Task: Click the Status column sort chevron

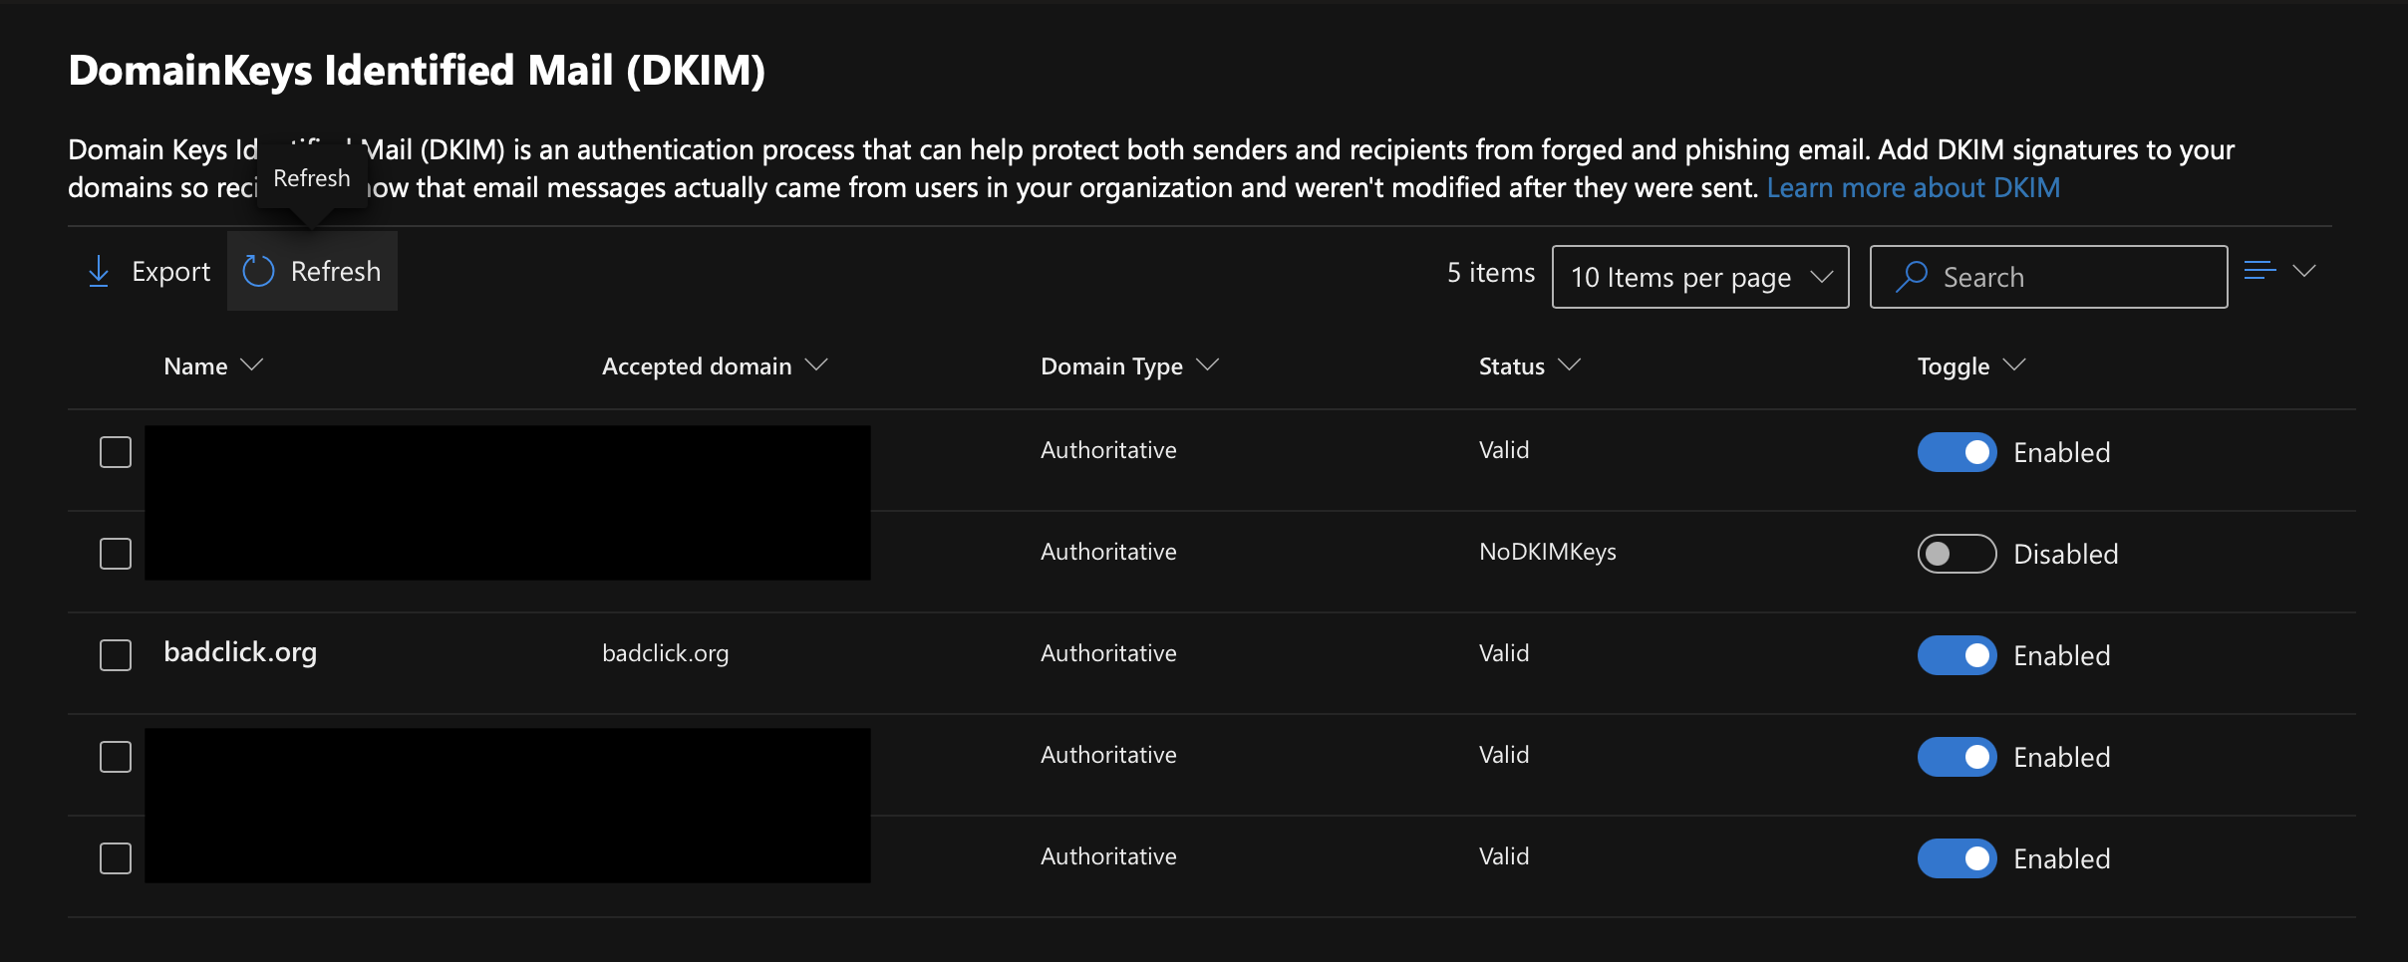Action: coord(1569,365)
